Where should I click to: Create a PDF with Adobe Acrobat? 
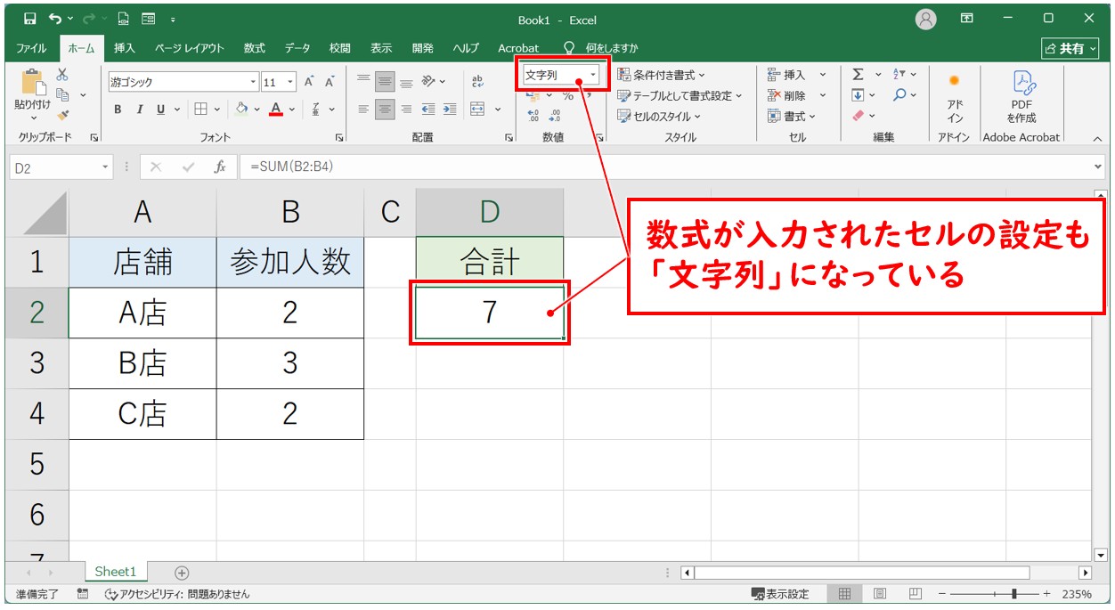click(1021, 98)
